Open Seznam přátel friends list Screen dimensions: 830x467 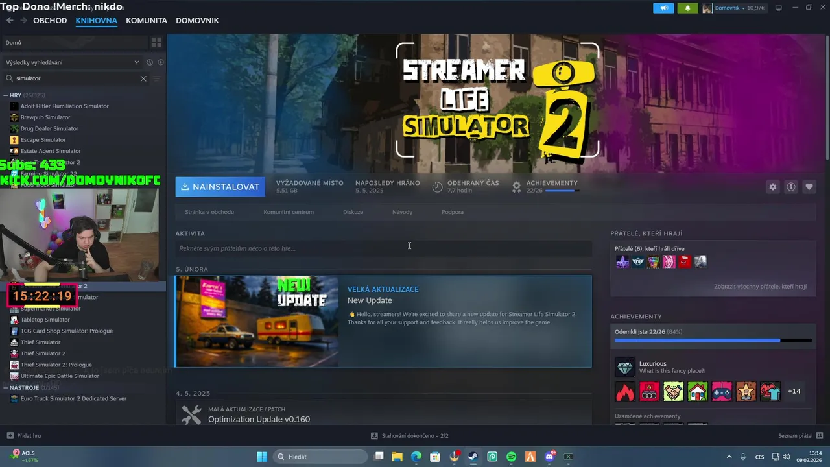click(x=801, y=436)
